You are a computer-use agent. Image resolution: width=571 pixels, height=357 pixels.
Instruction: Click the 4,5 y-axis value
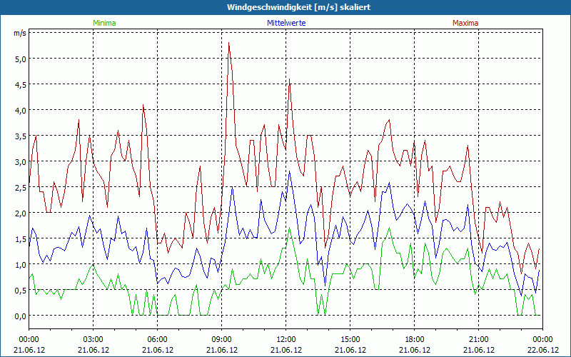[20, 84]
